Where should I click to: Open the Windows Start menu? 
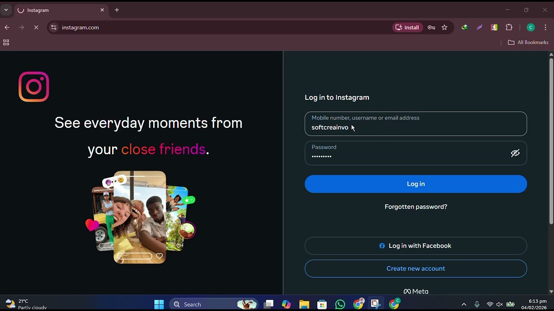tap(159, 305)
